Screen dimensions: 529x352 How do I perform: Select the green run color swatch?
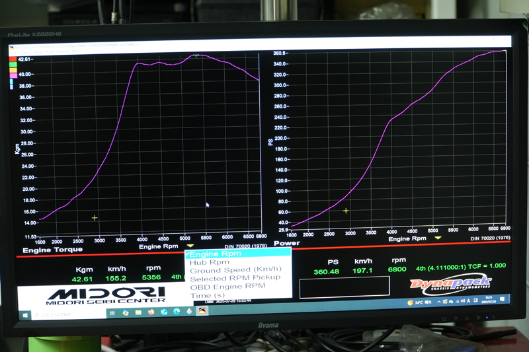coord(13,64)
